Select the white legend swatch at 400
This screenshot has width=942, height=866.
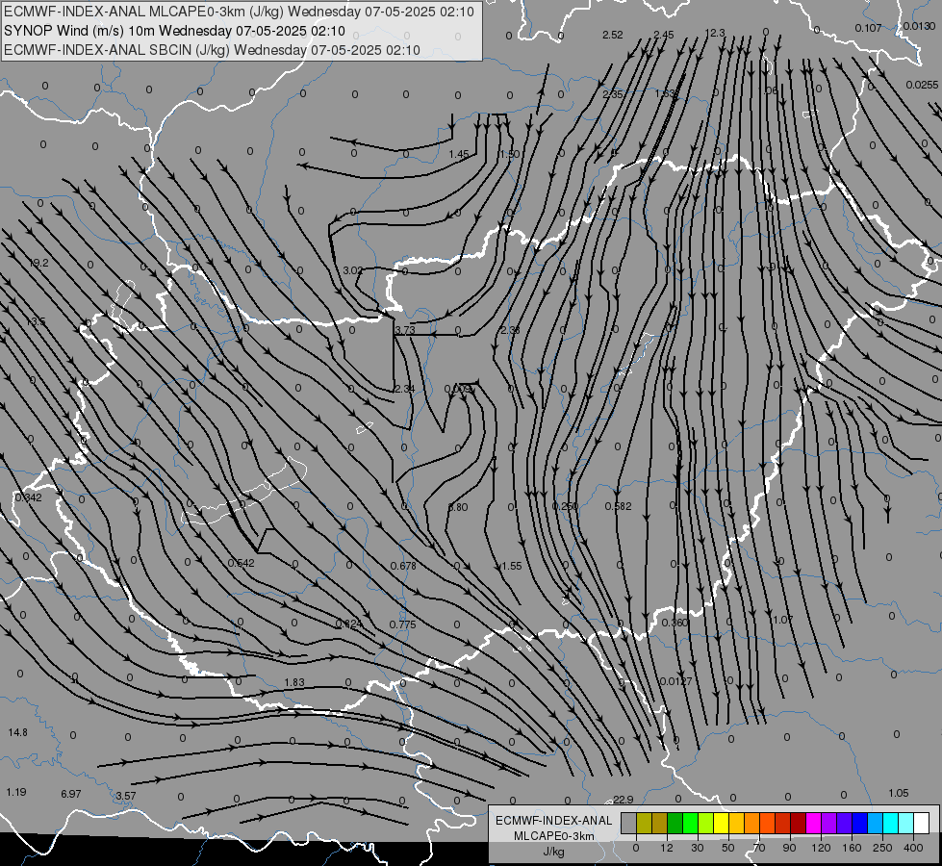point(922,823)
